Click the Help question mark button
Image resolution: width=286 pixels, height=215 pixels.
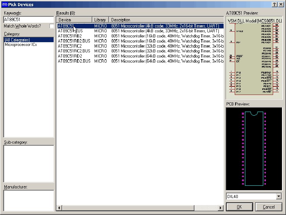click(274, 4)
